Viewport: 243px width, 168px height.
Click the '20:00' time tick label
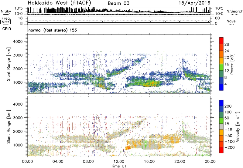pos(180,162)
